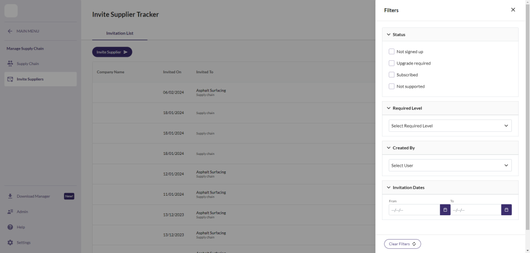The height and width of the screenshot is (253, 530).
Task: Tick the Upgrade required checkbox
Action: (392, 63)
